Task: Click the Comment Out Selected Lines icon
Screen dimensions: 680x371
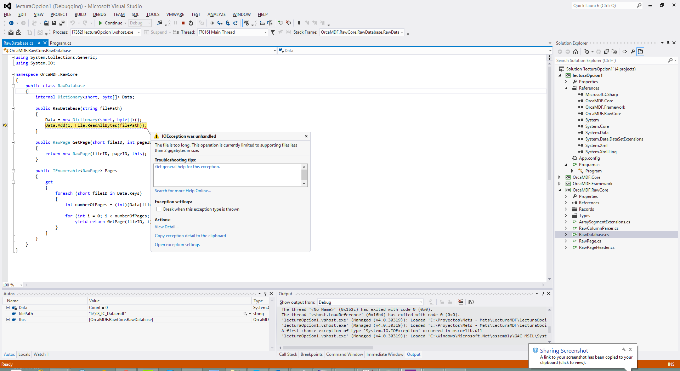Action: click(x=280, y=23)
